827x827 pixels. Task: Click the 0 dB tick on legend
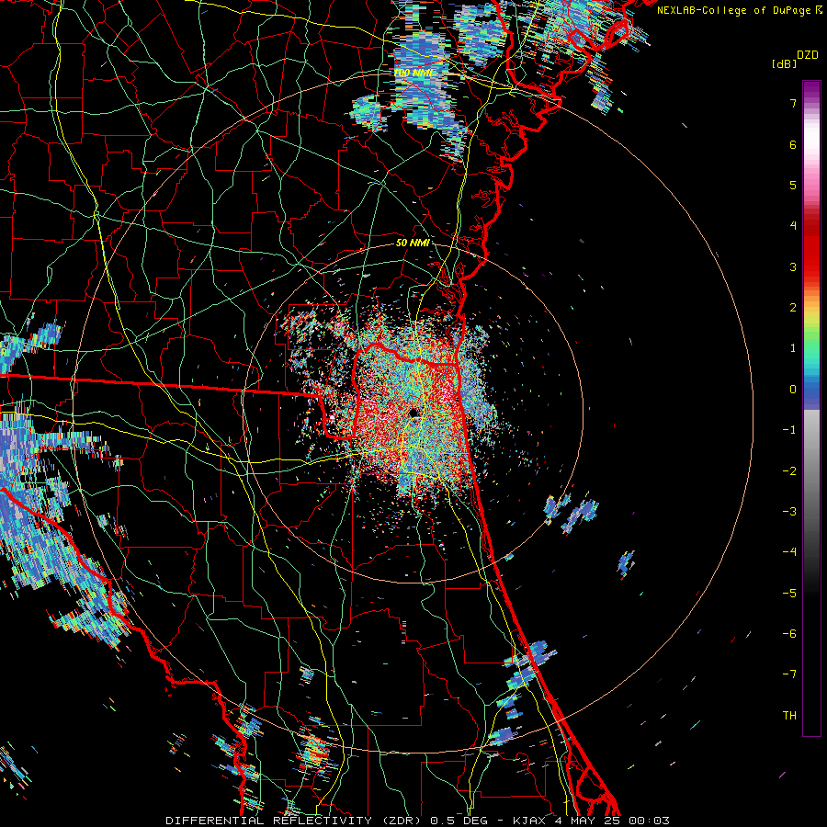point(793,390)
